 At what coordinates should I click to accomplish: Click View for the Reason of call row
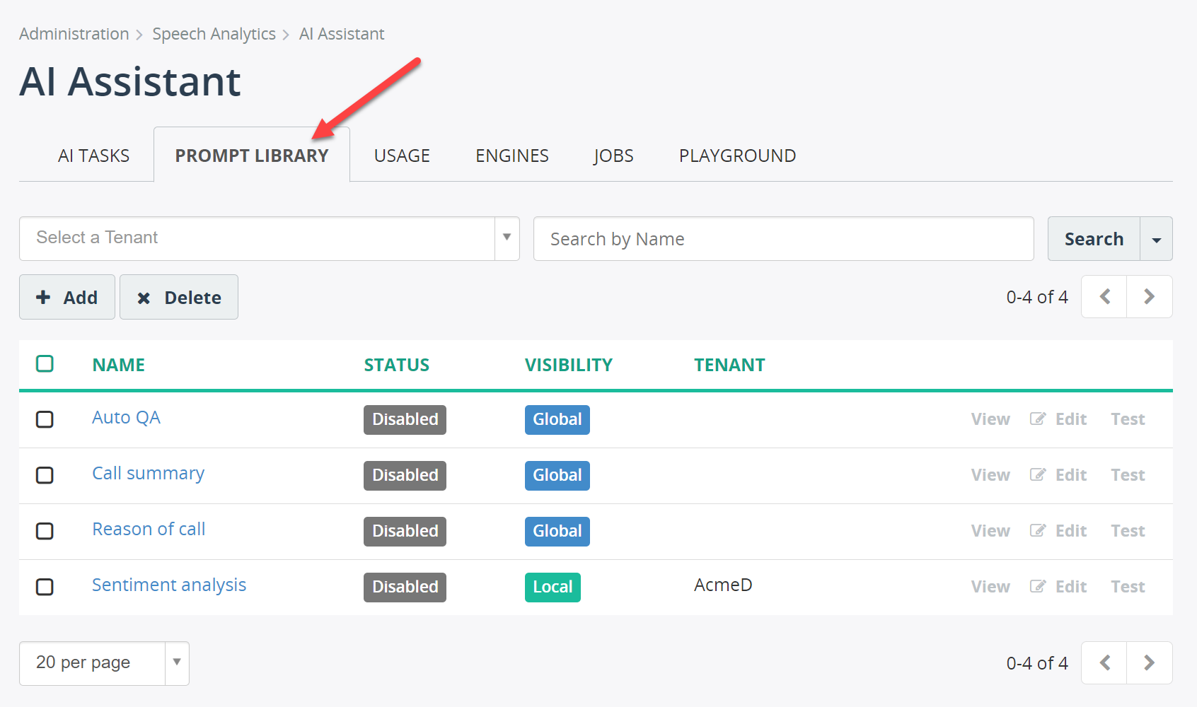990,531
